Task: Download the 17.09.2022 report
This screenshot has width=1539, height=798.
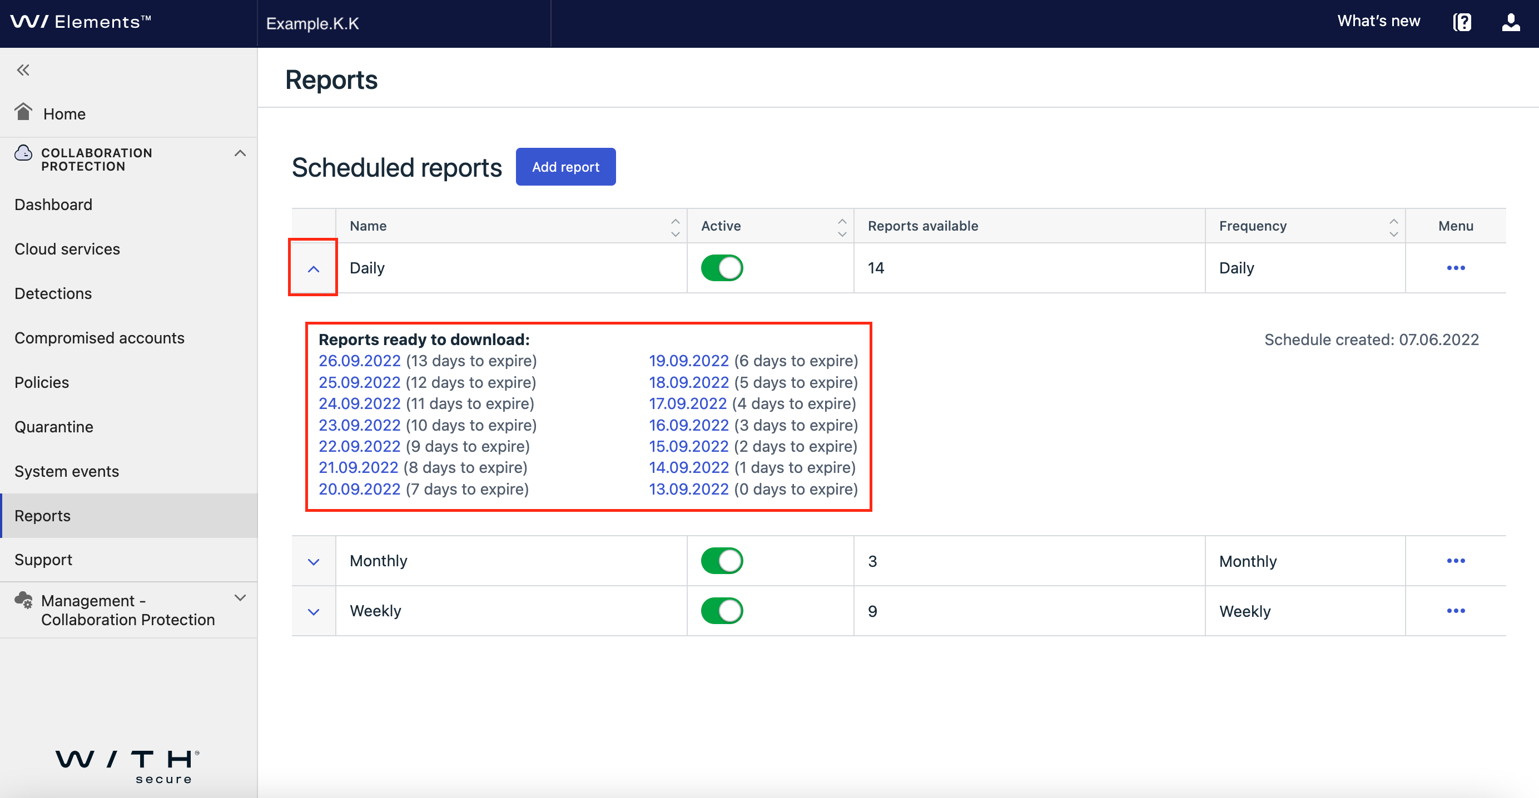Action: coord(688,403)
